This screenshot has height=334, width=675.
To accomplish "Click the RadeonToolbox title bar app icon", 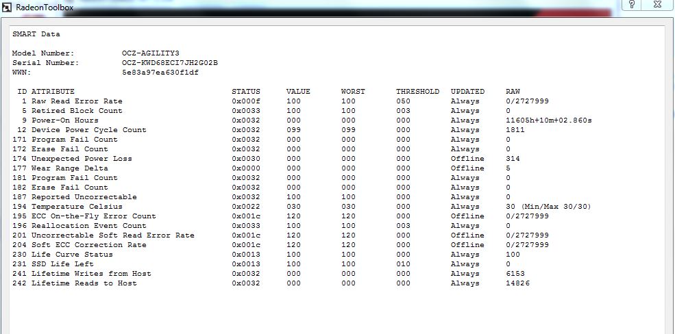I will (6, 8).
